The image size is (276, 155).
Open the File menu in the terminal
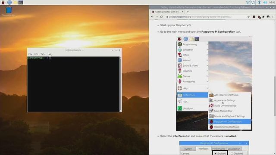click(x=30, y=54)
